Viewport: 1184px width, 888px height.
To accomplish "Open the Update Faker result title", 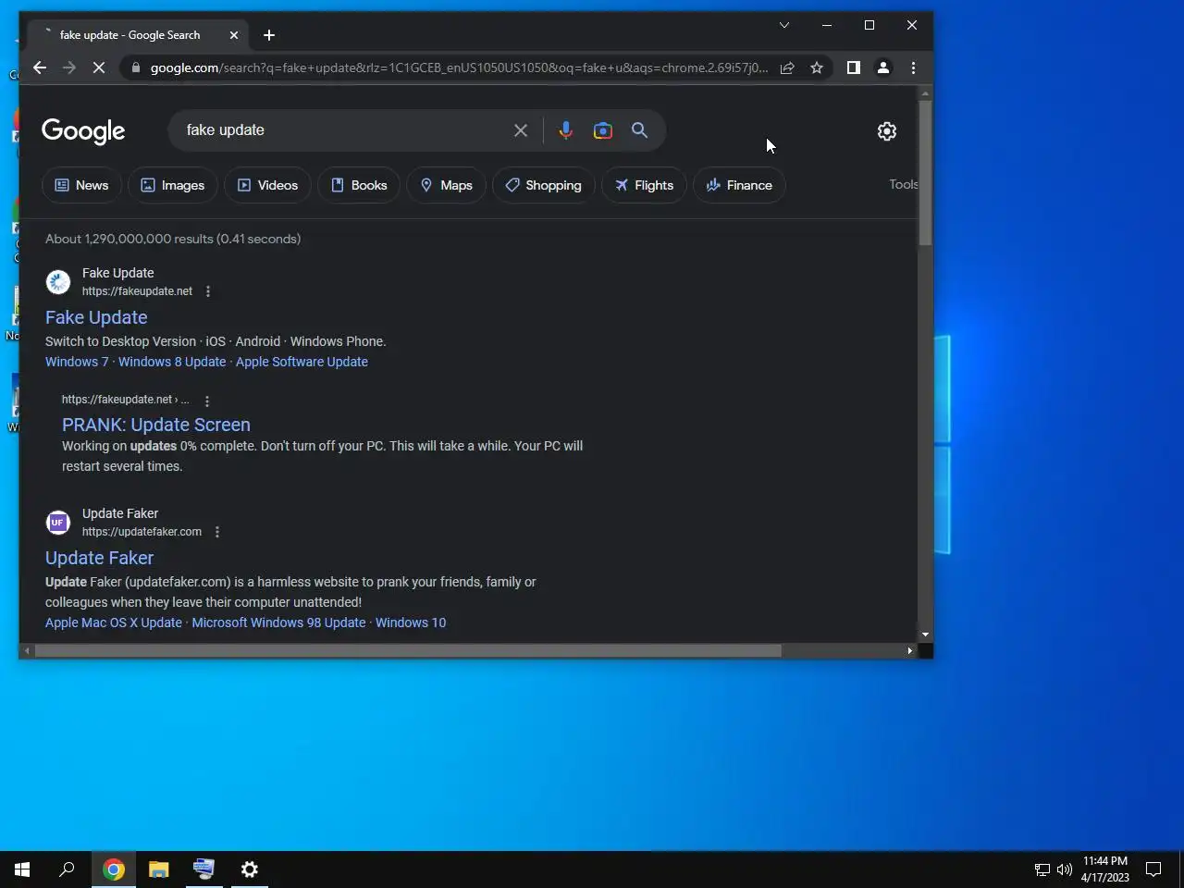I will coord(99,558).
